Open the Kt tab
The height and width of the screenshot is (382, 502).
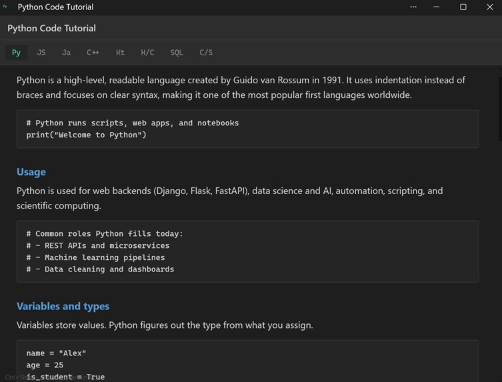pos(121,53)
